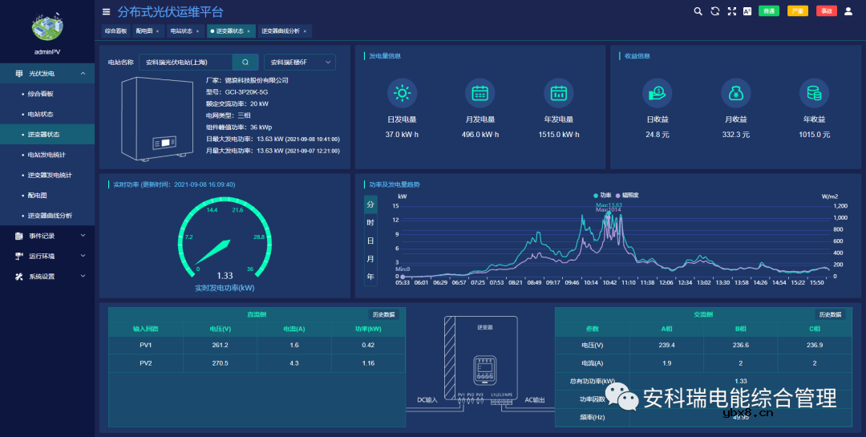Open 逆变器发电统计 in the sidebar
This screenshot has width=866, height=437.
[50, 175]
